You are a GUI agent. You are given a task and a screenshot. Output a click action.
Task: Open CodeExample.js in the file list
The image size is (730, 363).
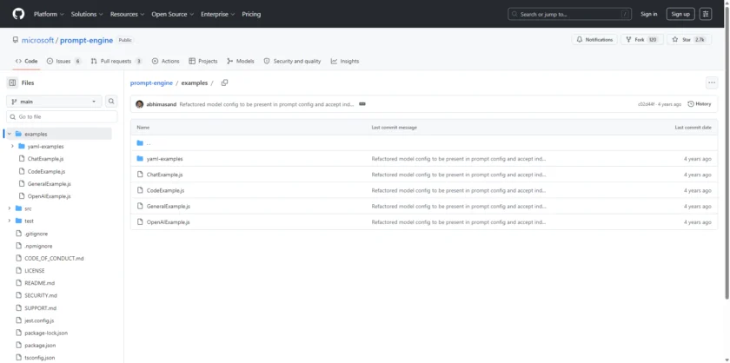click(165, 190)
